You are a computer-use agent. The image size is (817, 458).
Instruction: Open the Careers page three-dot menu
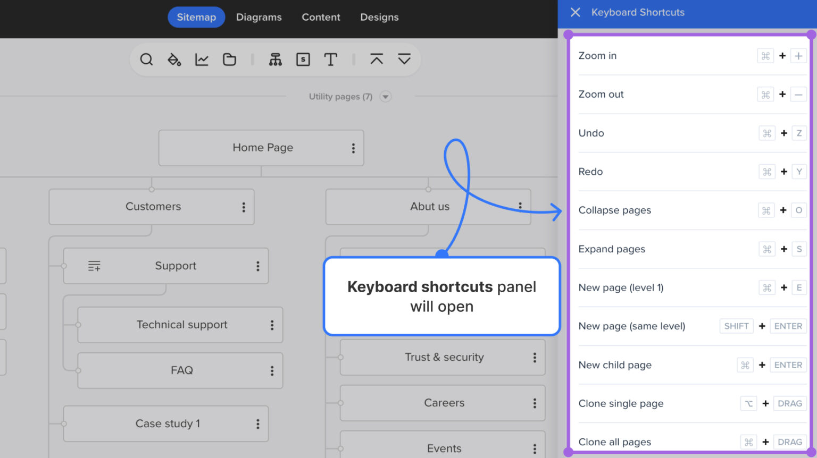535,403
